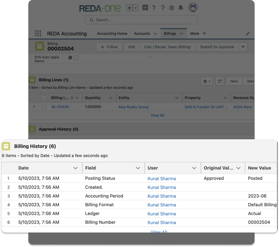The height and width of the screenshot is (247, 279).
Task: Click the Edit button on the billing record
Action: pos(131,47)
